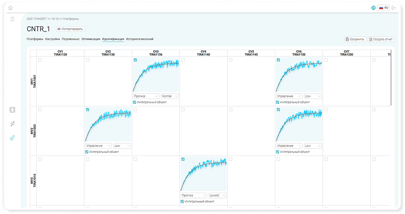405x214 pixels.
Task: Click the 'Импортировать' button
Action: pyautogui.click(x=70, y=29)
